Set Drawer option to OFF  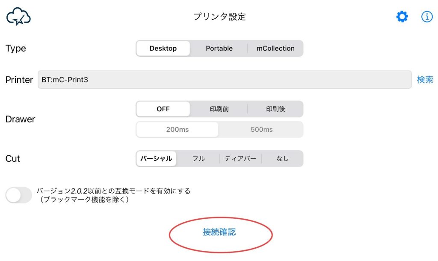(x=163, y=109)
